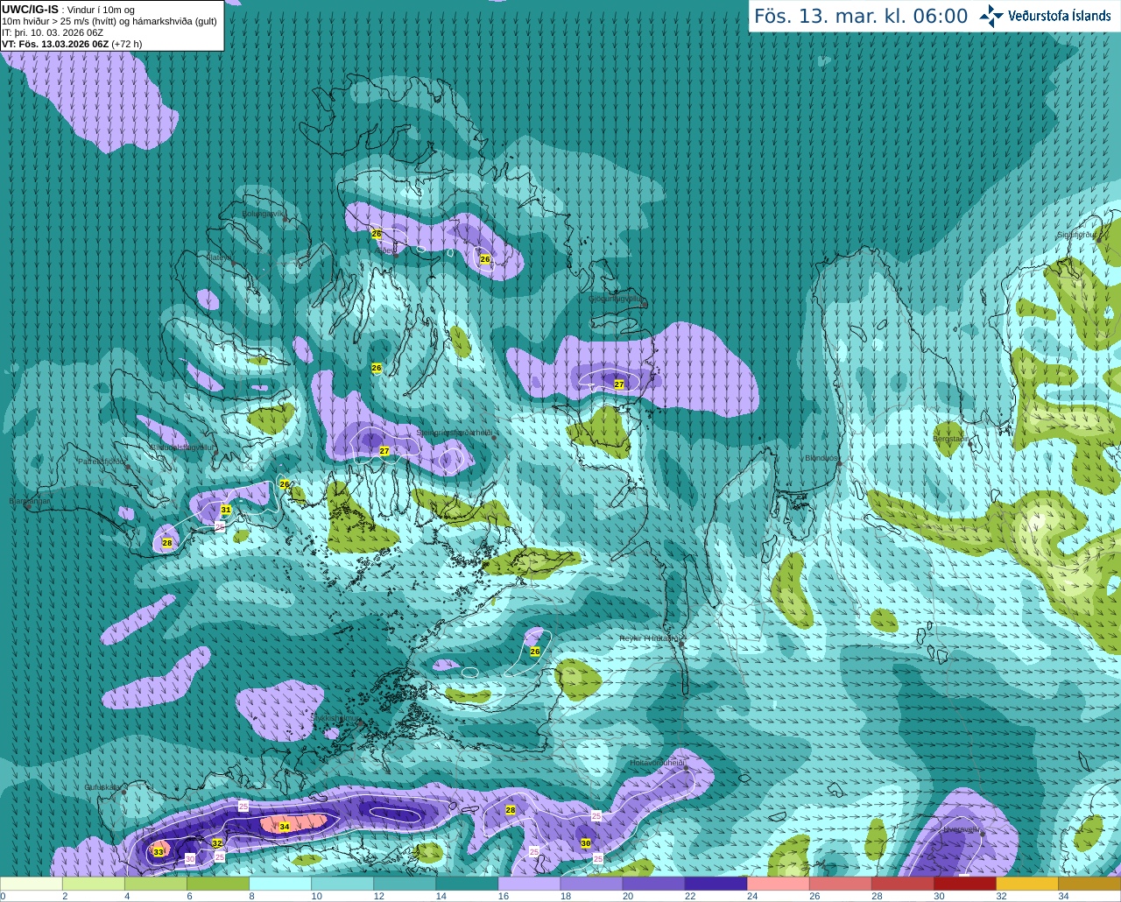Pick the 16–18 m/s light lavender legend swatch
1121x902 pixels.
pos(530,884)
